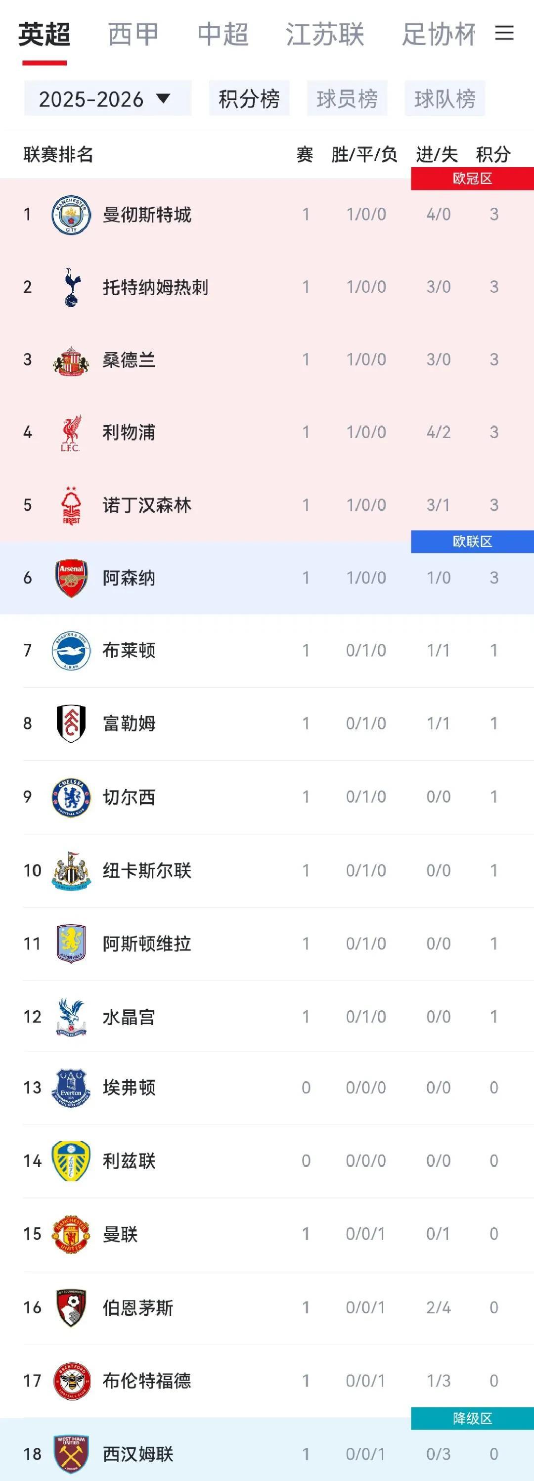
Task: Click the Everton club crest
Action: point(71,1088)
